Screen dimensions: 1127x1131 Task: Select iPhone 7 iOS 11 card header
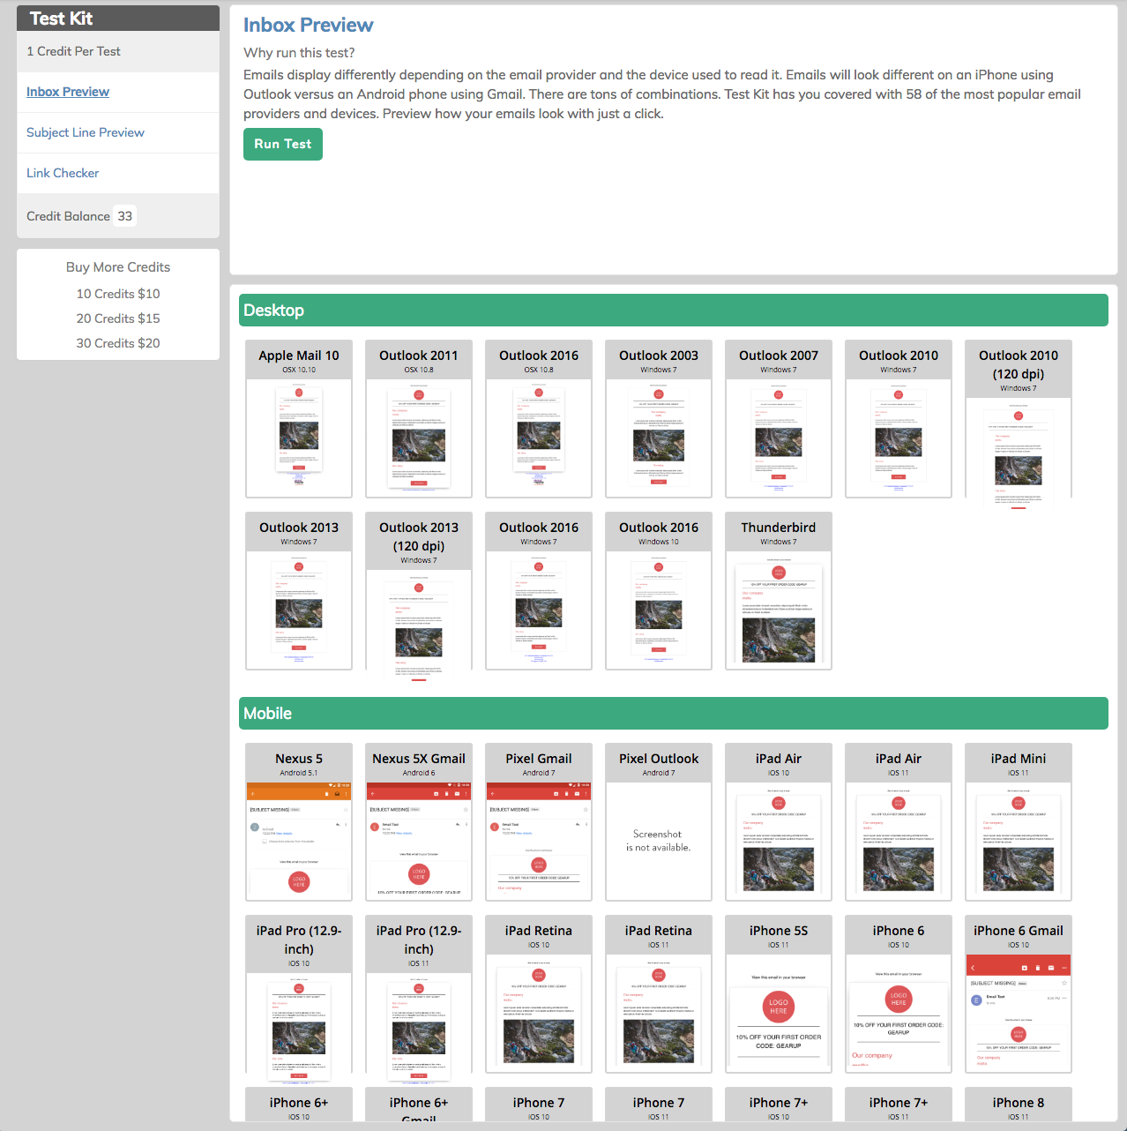(x=659, y=1105)
